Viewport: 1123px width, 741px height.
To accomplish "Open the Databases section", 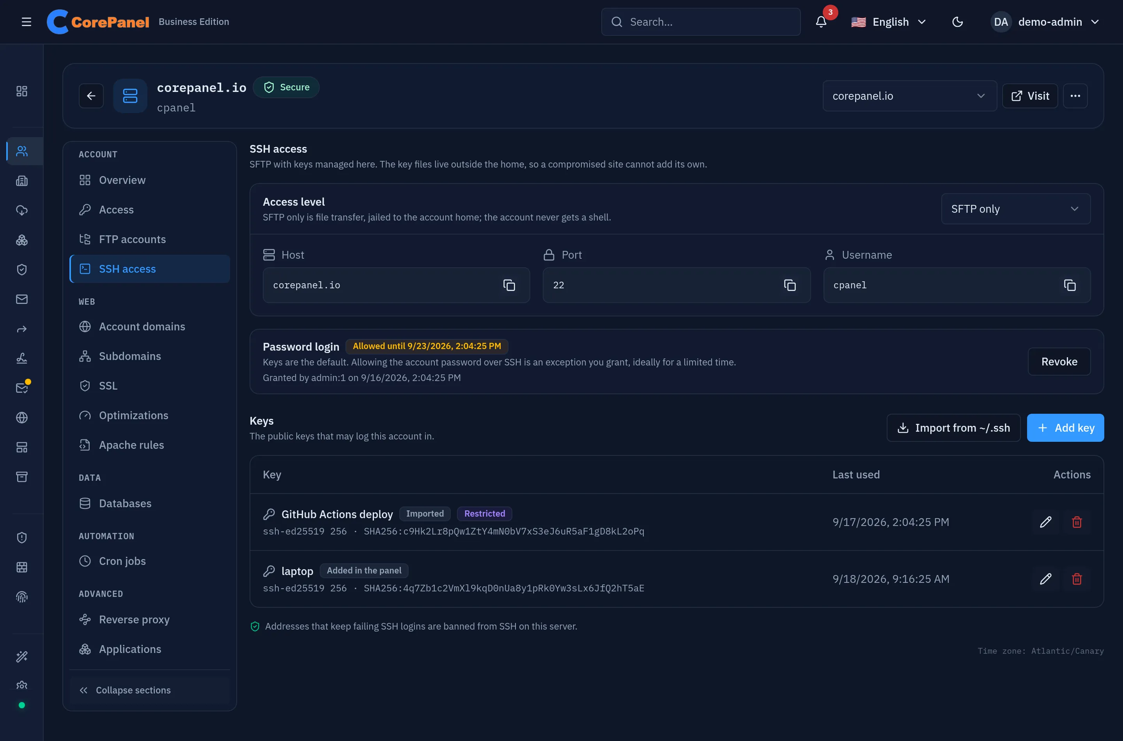I will (149, 503).
